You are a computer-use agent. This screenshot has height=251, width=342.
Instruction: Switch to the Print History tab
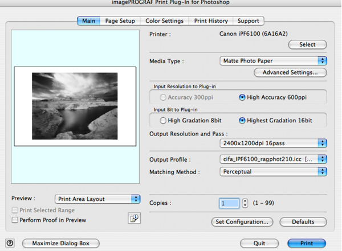pos(211,21)
